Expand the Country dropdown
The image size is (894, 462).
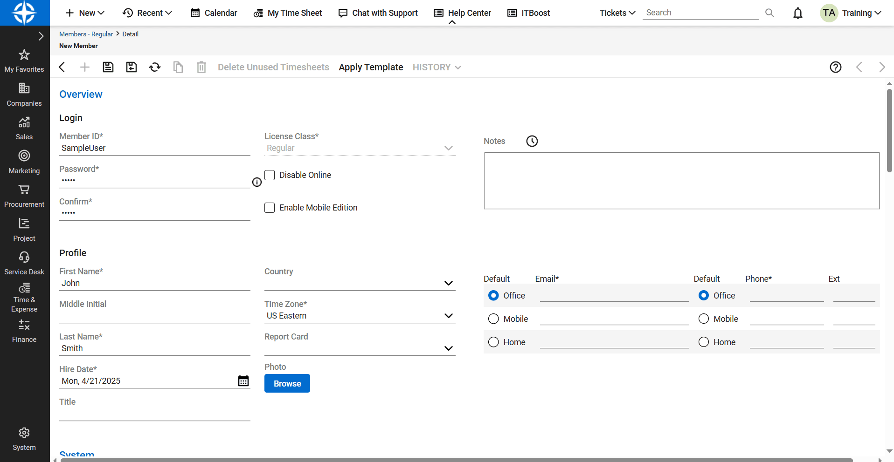pos(449,283)
